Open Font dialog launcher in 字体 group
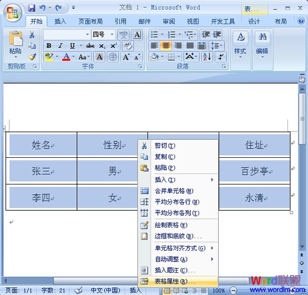308x295 pixels. click(141, 66)
